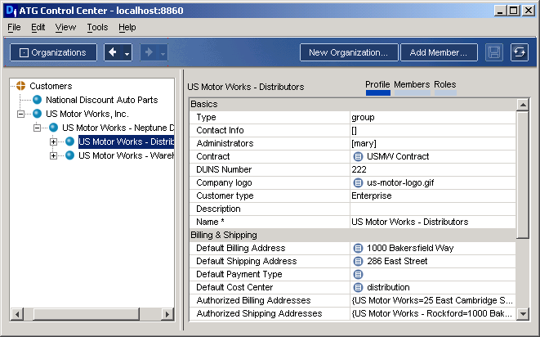Open the File menu

(x=14, y=27)
